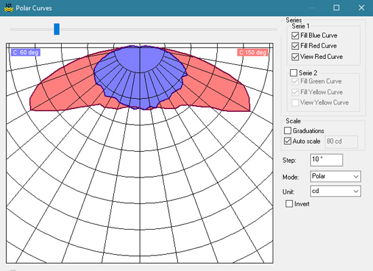Uncheck Fill Blue Curve

pyautogui.click(x=295, y=36)
